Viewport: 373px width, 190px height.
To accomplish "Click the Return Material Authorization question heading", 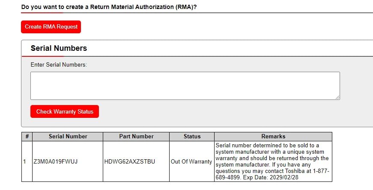I will point(109,8).
